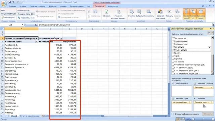The width and height of the screenshot is (215, 121).
Task: Check the Тип помещения field checkbox
Action: [173, 38]
